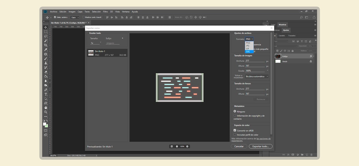This screenshot has height=166, width=359.
Task: Zoom in the export preview
Action: click(187, 147)
